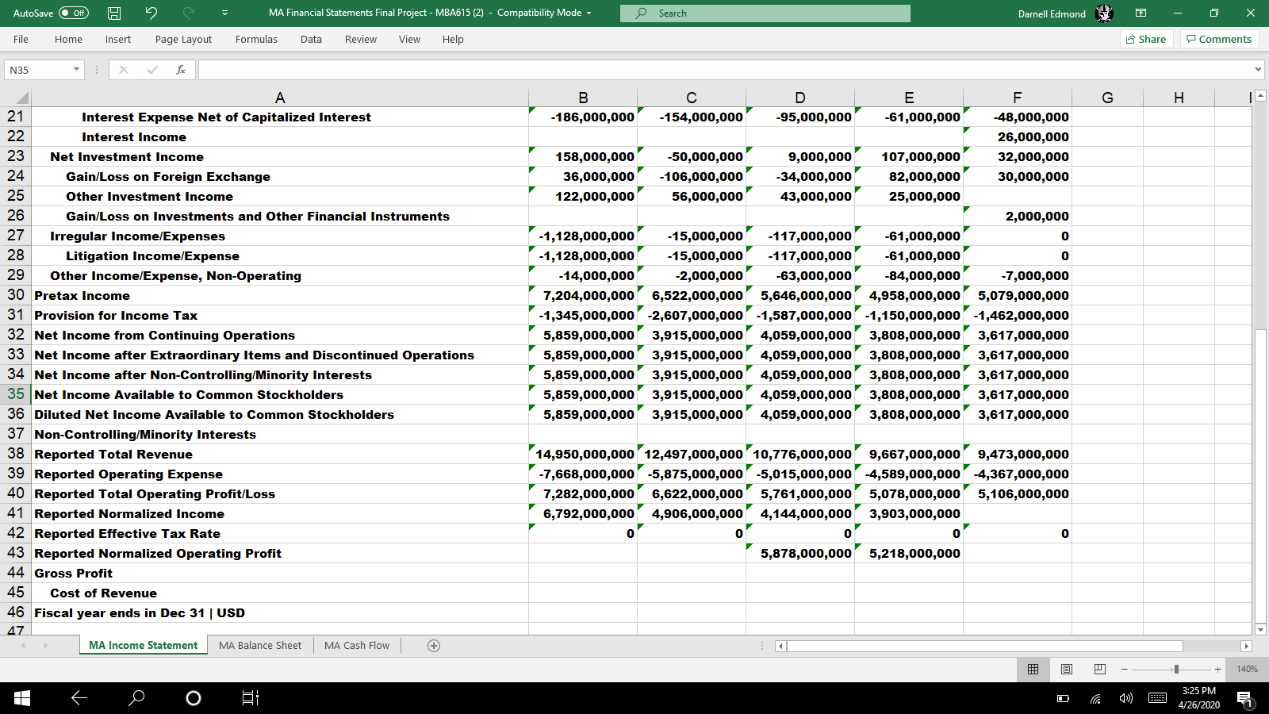Select column B header
Screen dimensions: 1269x714
583,98
